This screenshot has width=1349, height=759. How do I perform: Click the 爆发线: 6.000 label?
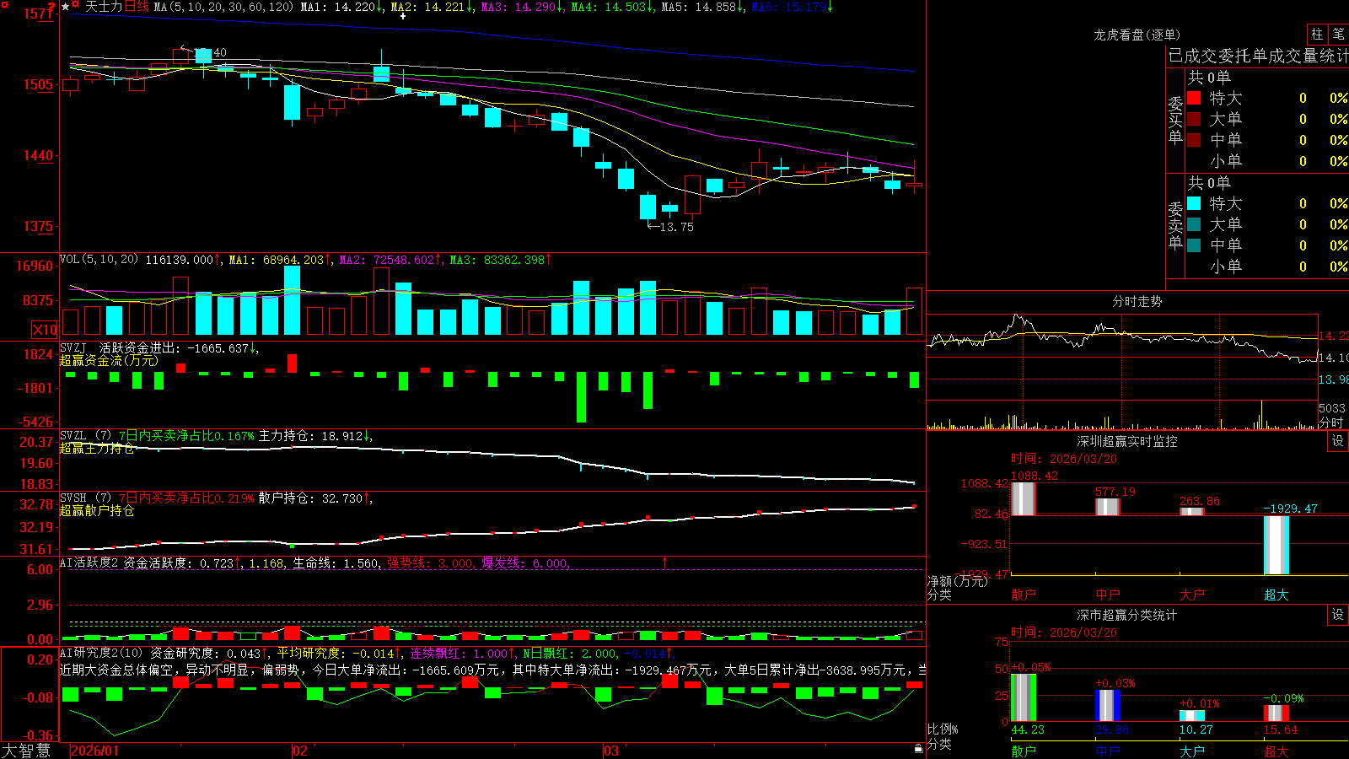pyautogui.click(x=524, y=563)
